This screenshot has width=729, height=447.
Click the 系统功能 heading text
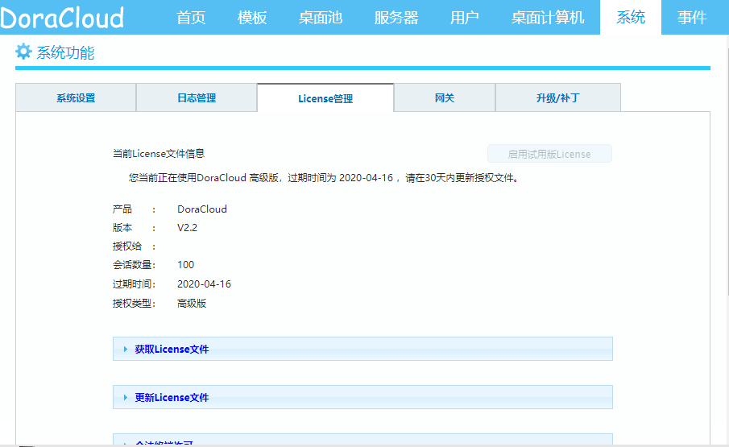pyautogui.click(x=65, y=52)
